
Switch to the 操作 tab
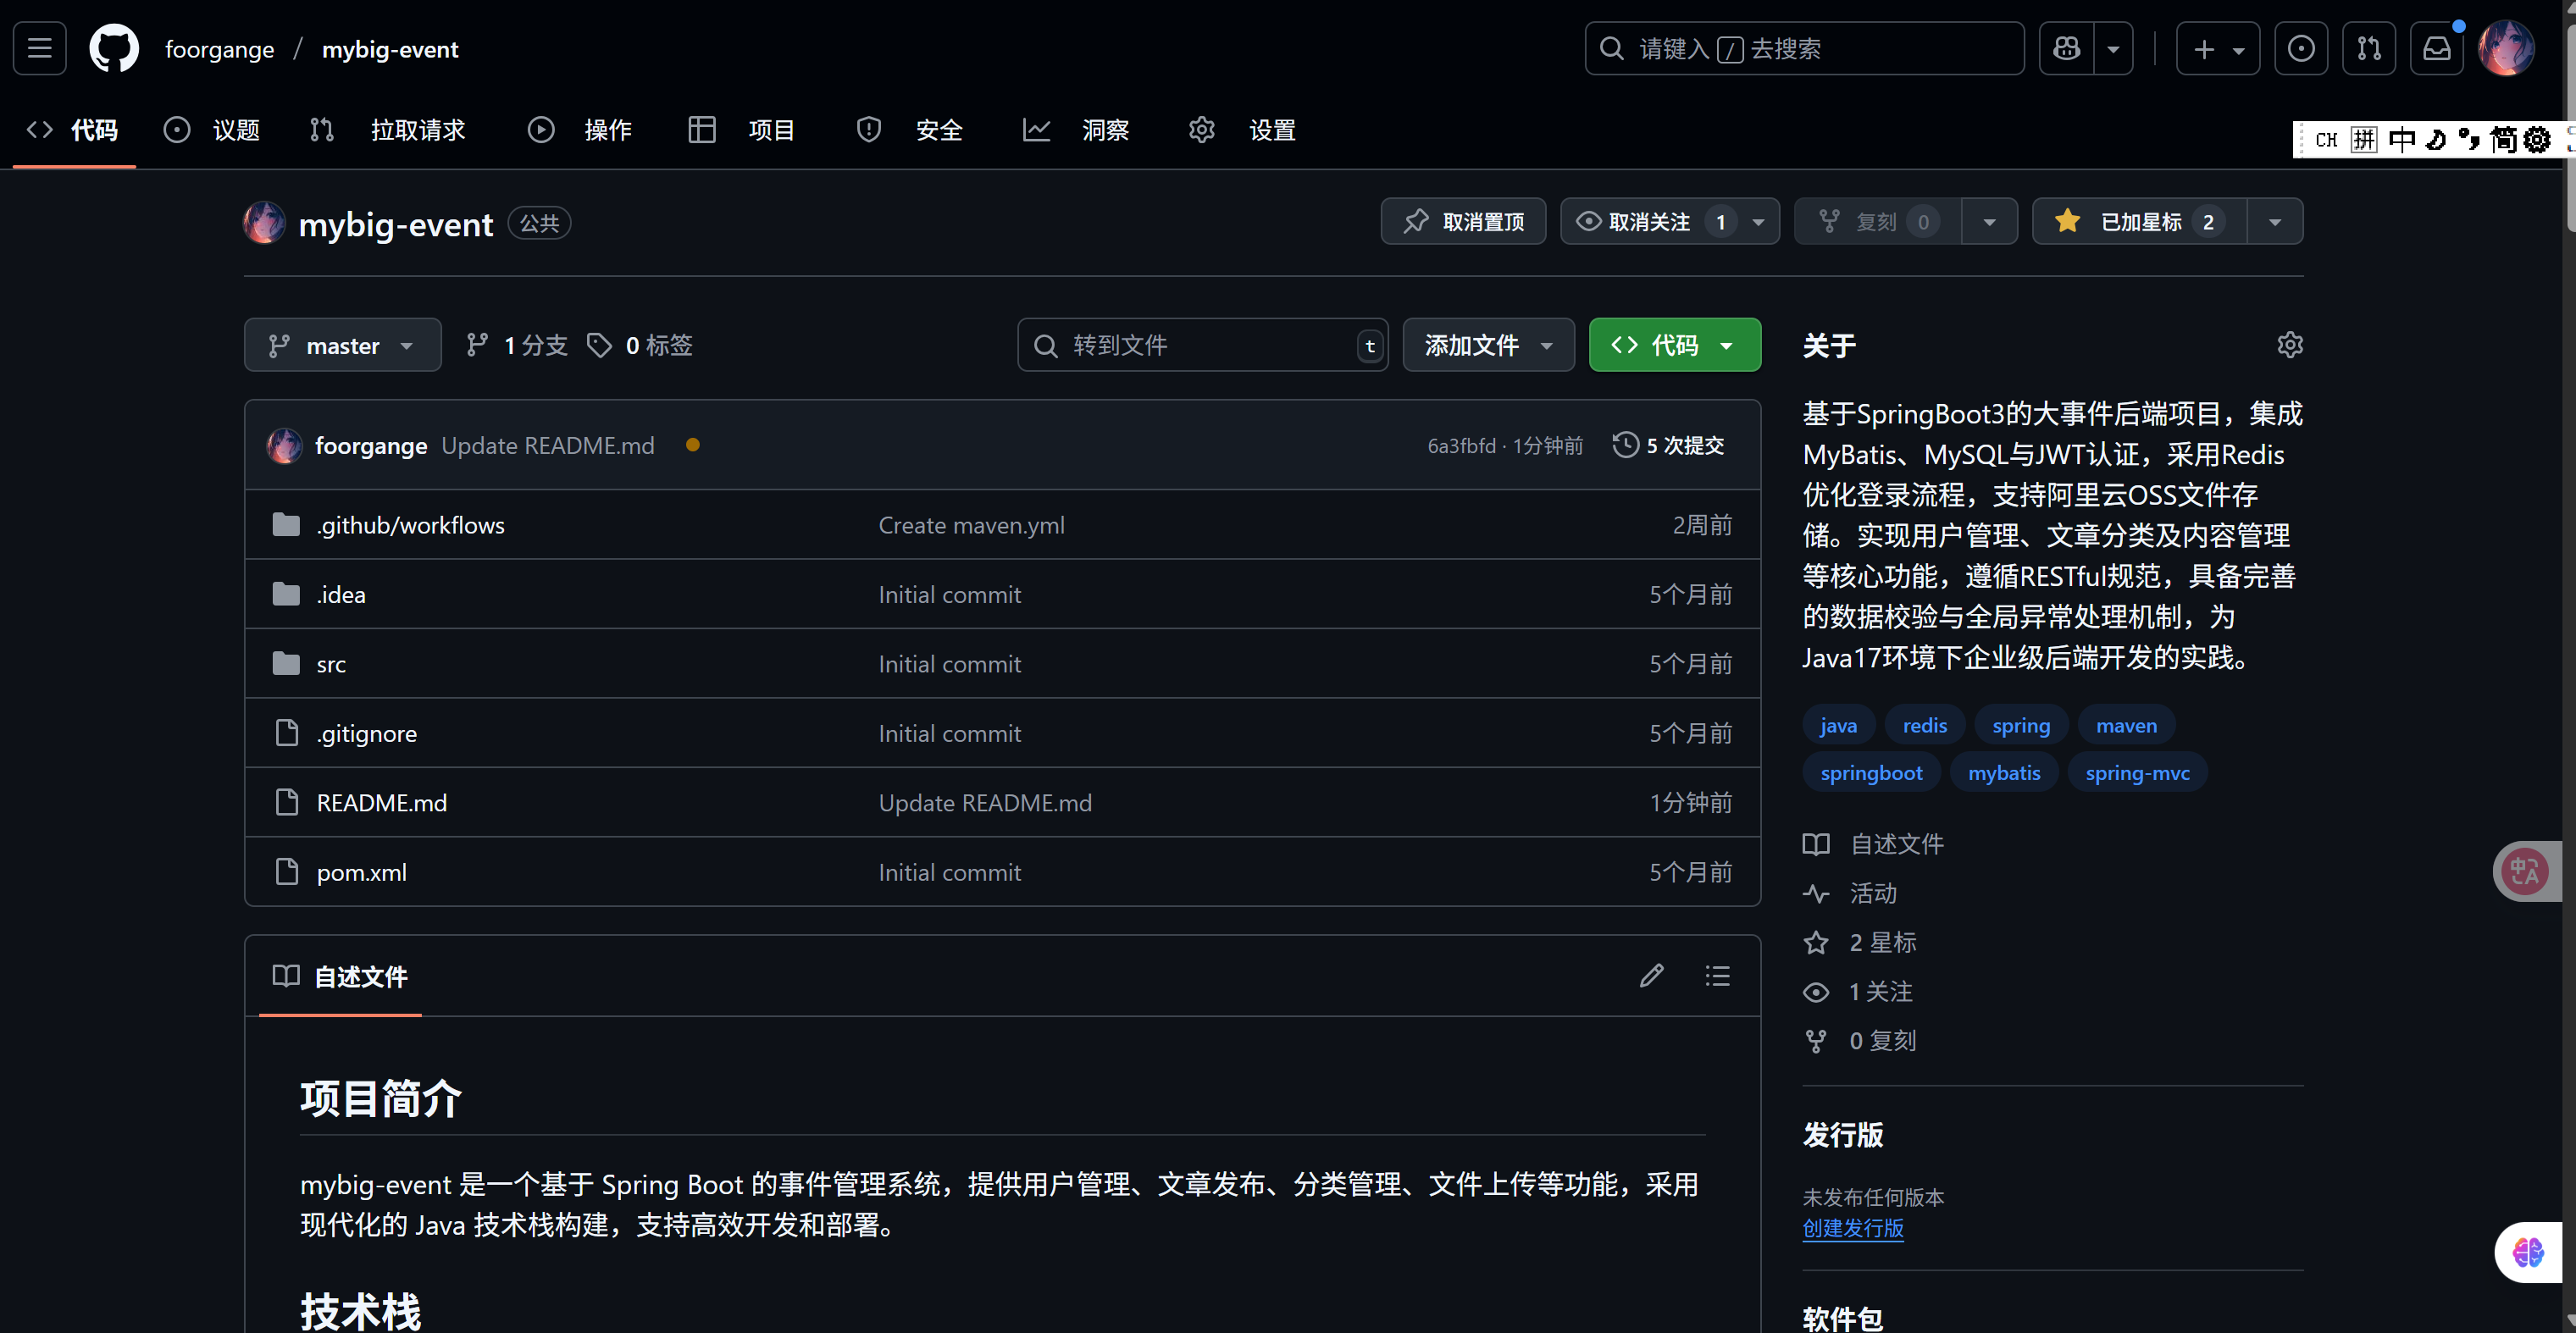click(580, 130)
